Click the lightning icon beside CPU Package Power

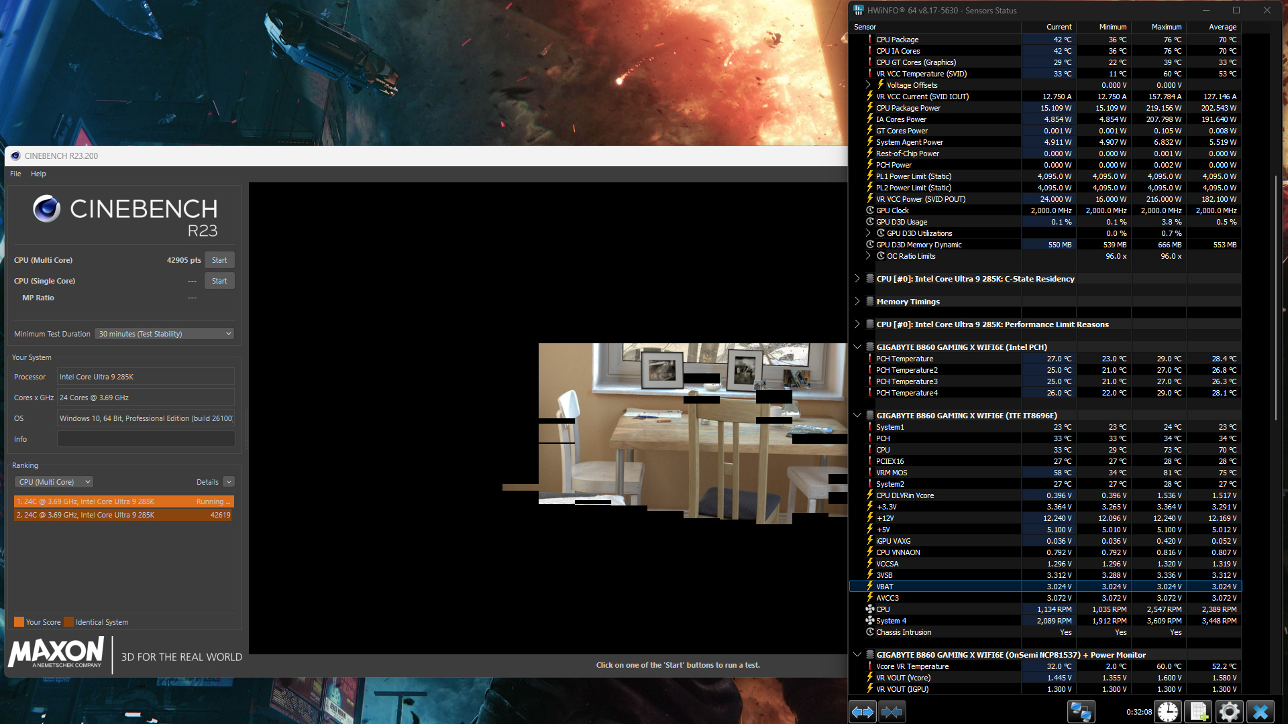[x=870, y=107]
